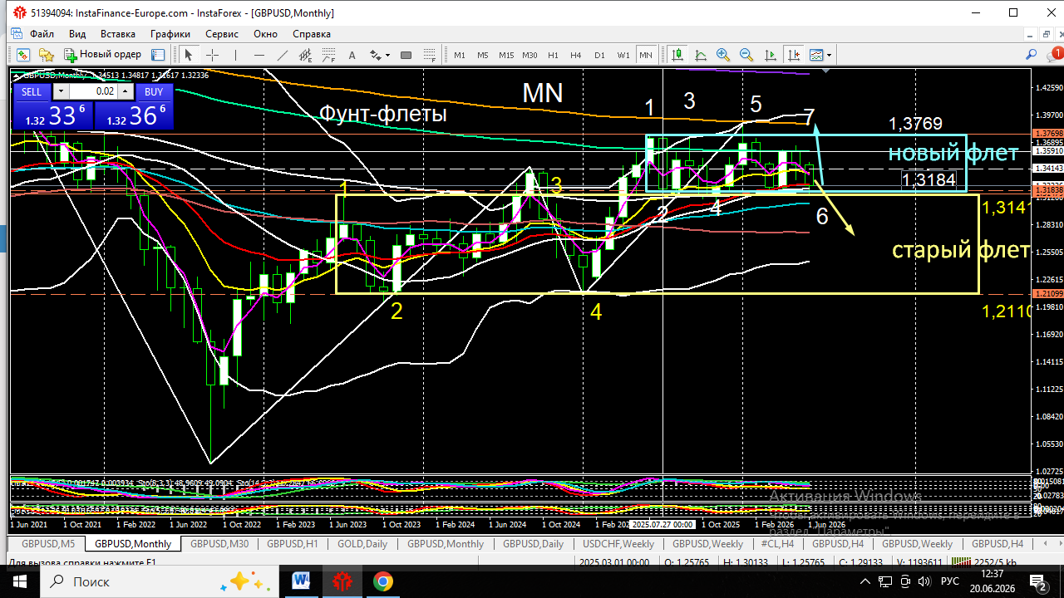
Task: Select the rectangle shape tool
Action: 406,55
